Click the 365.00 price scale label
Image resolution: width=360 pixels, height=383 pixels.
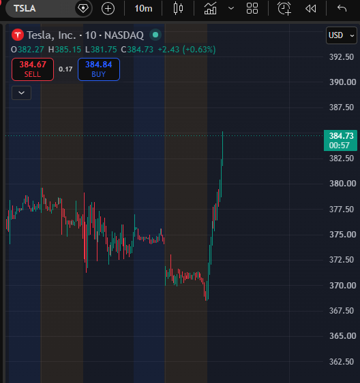pos(343,336)
